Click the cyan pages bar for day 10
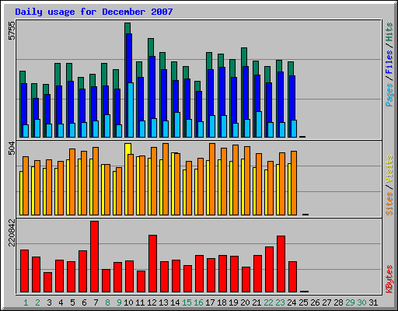This screenshot has width=398, height=311. pos(131,110)
